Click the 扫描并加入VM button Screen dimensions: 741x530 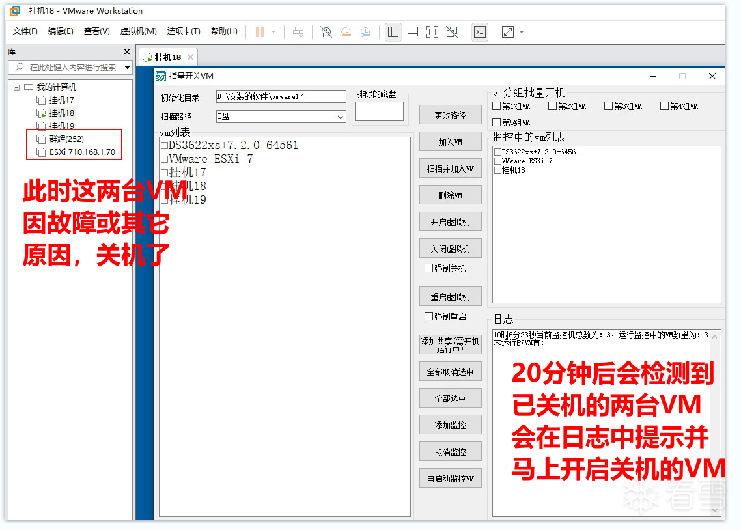pyautogui.click(x=451, y=169)
